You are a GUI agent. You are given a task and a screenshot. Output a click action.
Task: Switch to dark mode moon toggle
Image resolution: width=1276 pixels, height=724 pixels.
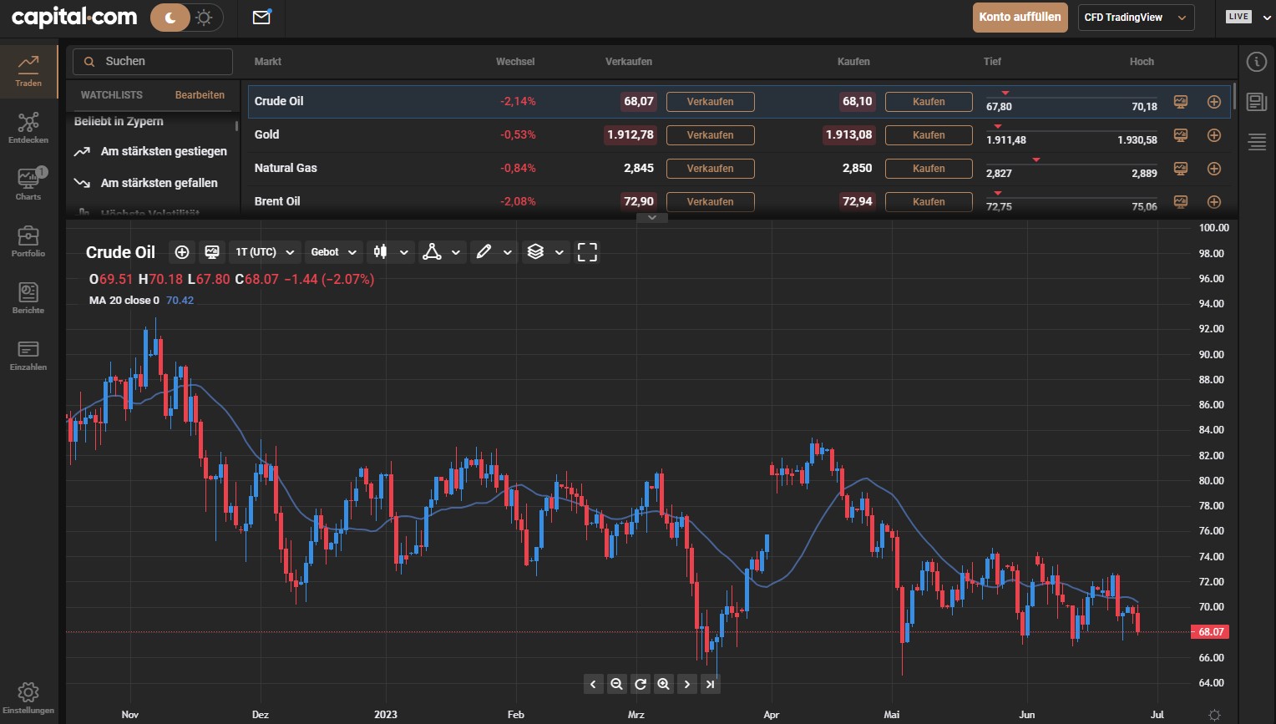point(170,17)
